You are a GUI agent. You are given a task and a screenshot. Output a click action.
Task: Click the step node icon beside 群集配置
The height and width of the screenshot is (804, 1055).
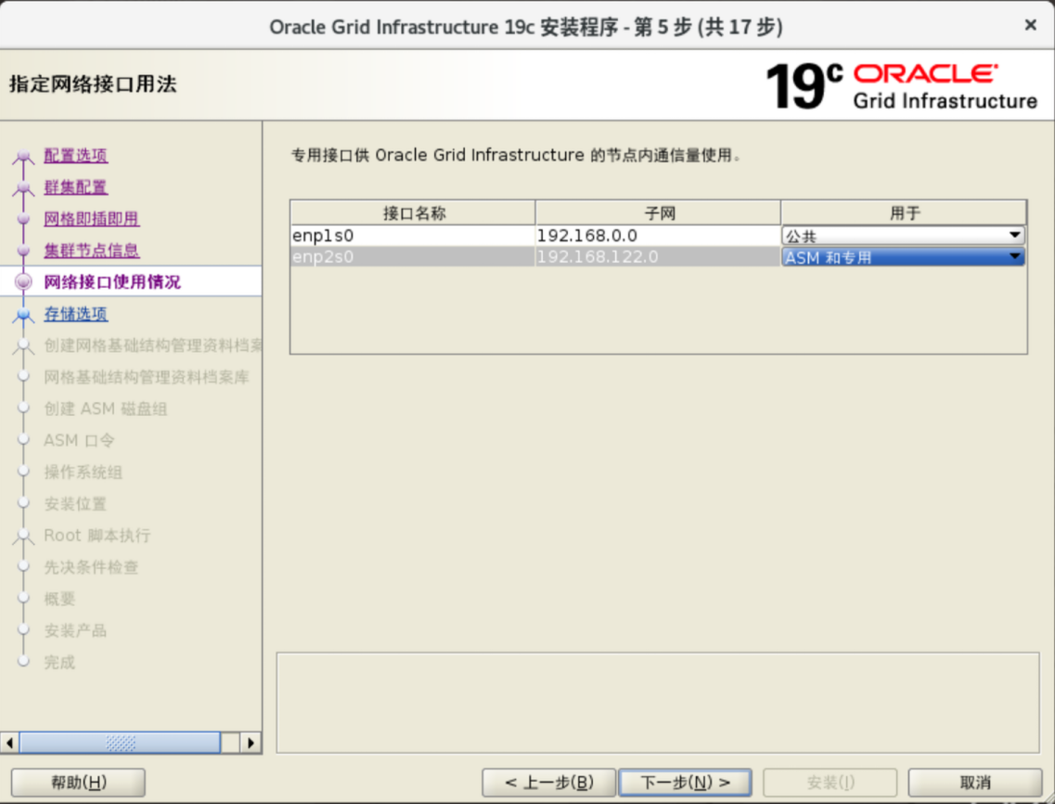coord(24,188)
